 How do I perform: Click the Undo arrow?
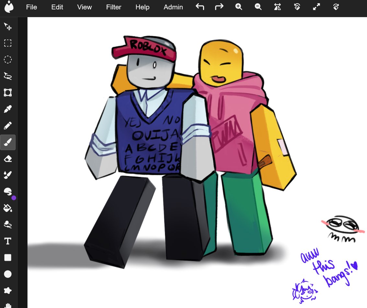pos(200,7)
